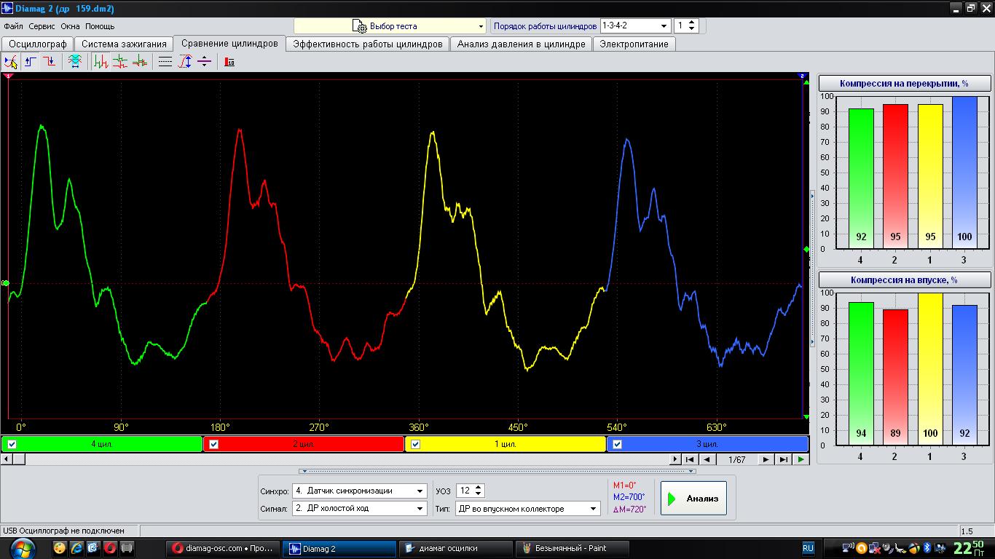
Task: Switch to the Осциллограф tab
Action: coord(38,44)
